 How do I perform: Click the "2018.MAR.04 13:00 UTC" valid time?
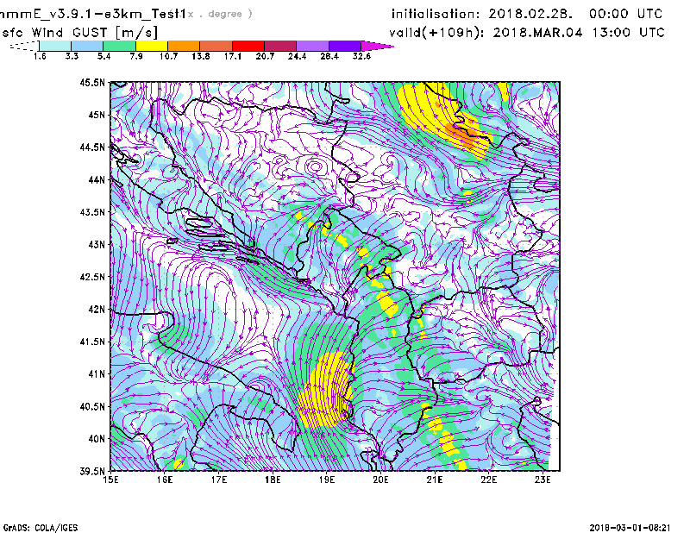point(578,33)
